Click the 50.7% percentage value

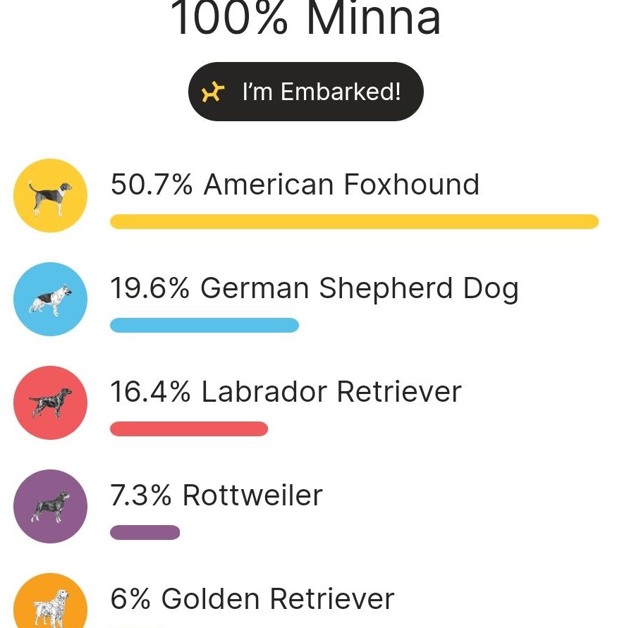[x=152, y=185]
